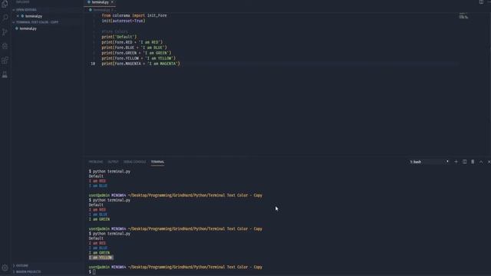
Task: Click the Fore.MAGENTA print line in editor
Action: point(141,64)
